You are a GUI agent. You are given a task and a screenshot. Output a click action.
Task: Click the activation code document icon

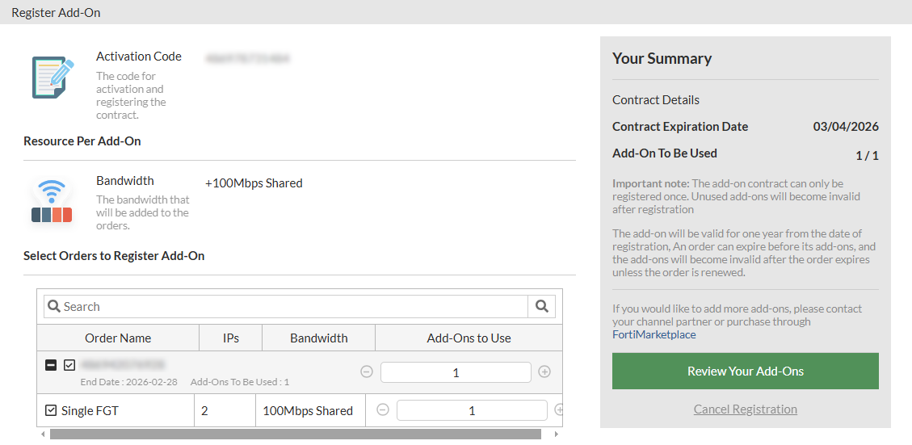53,77
